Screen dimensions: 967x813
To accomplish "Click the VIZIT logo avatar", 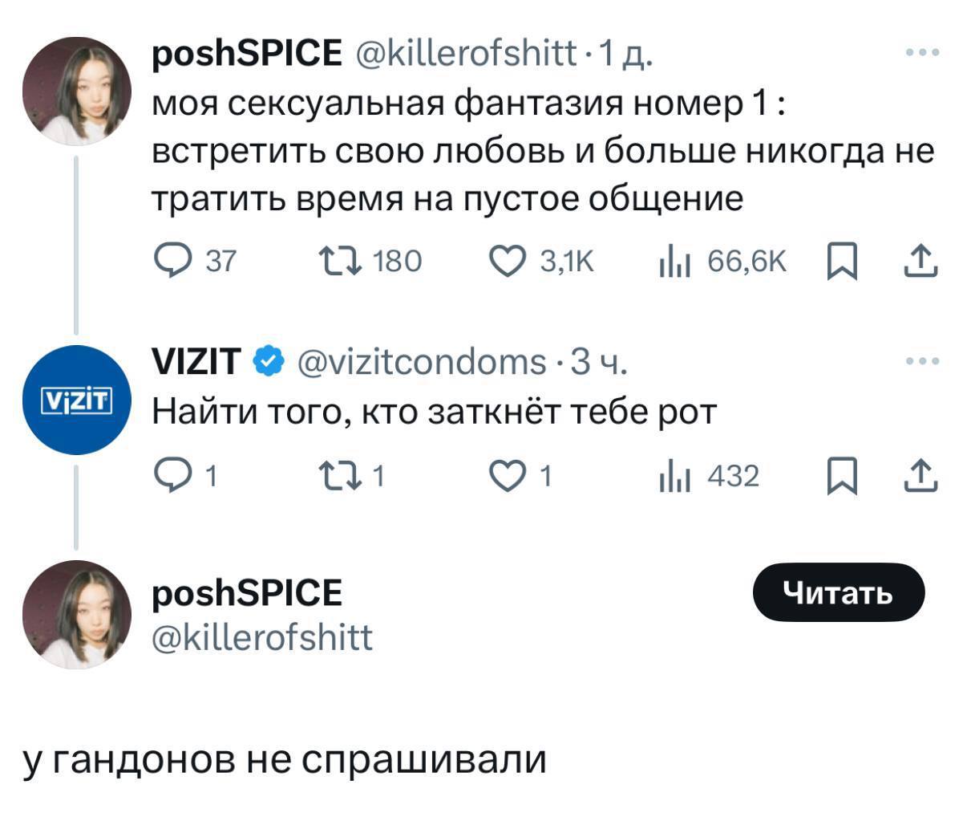I will (77, 397).
